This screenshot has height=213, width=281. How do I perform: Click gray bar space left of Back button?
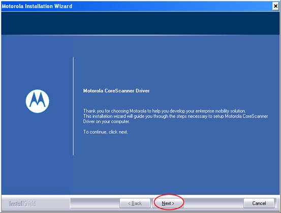(x=95, y=203)
